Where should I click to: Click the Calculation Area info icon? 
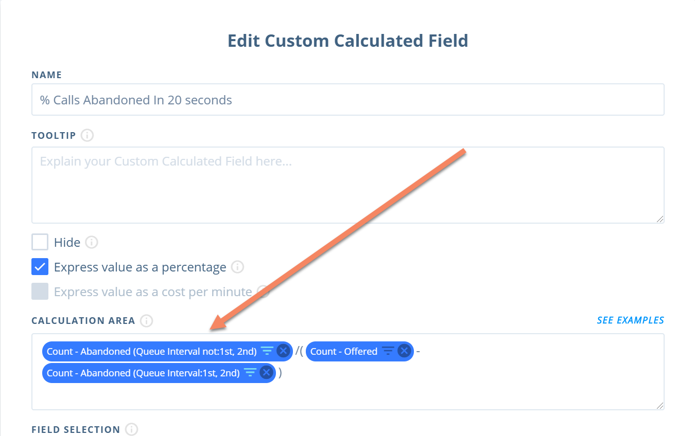147,321
